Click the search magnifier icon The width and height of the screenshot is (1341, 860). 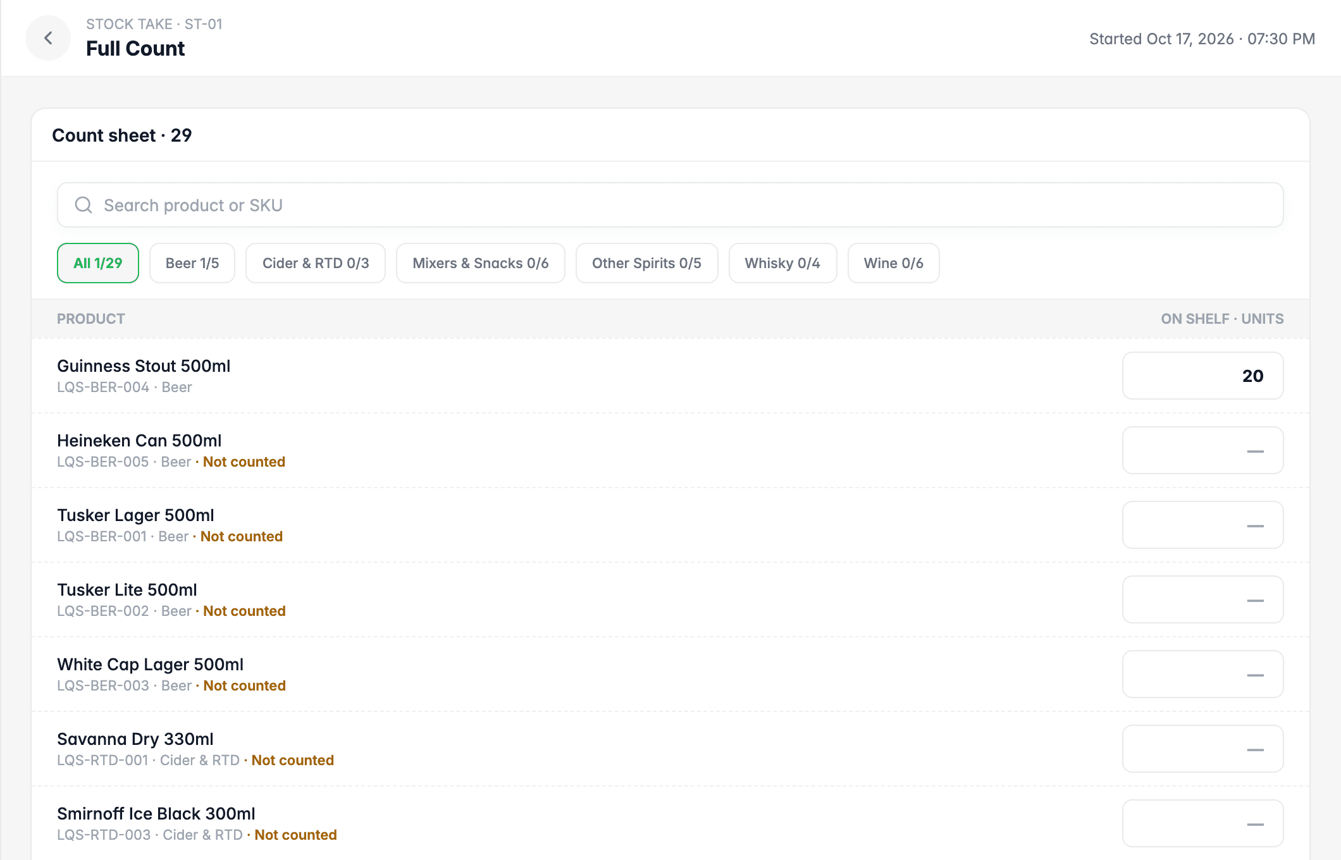(x=83, y=205)
